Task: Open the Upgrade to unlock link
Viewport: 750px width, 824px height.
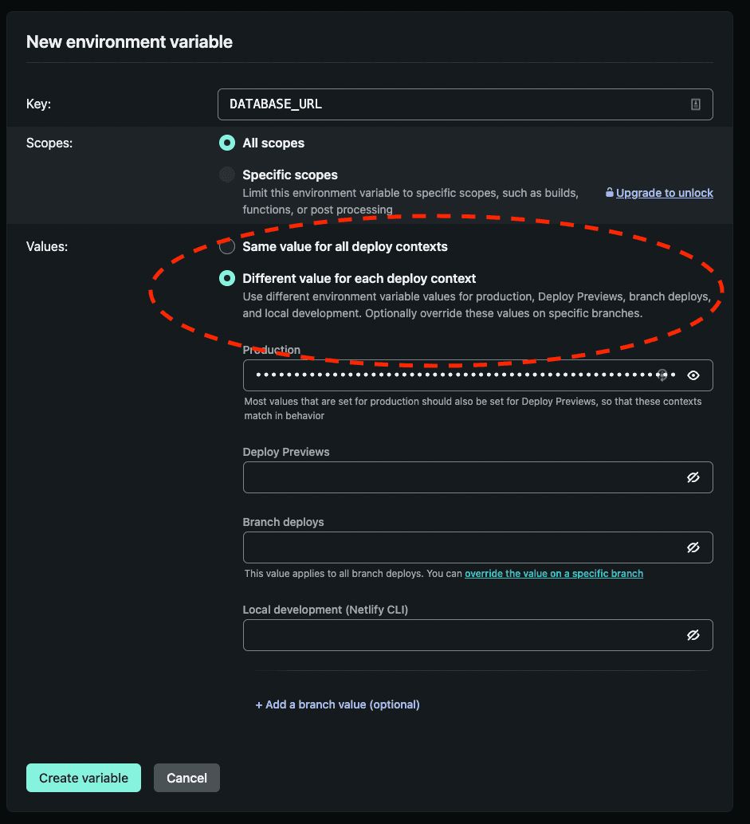Action: click(665, 193)
